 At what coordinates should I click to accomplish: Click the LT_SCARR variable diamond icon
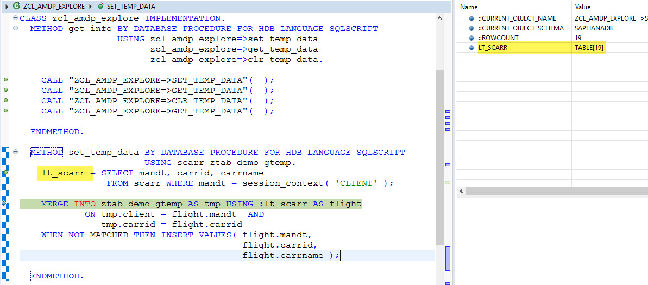[471, 48]
